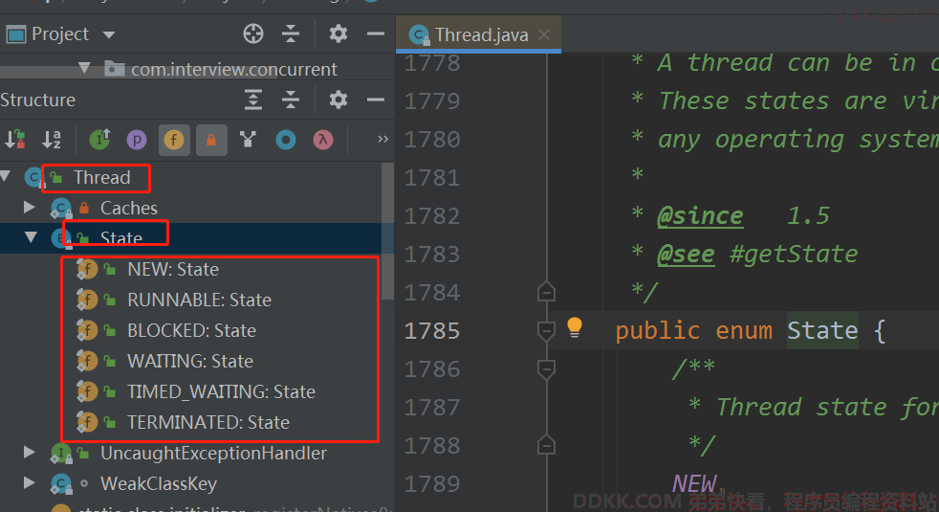Hide the Structure panel with minus icon
Screen dimensions: 939x512
pyautogui.click(x=376, y=100)
